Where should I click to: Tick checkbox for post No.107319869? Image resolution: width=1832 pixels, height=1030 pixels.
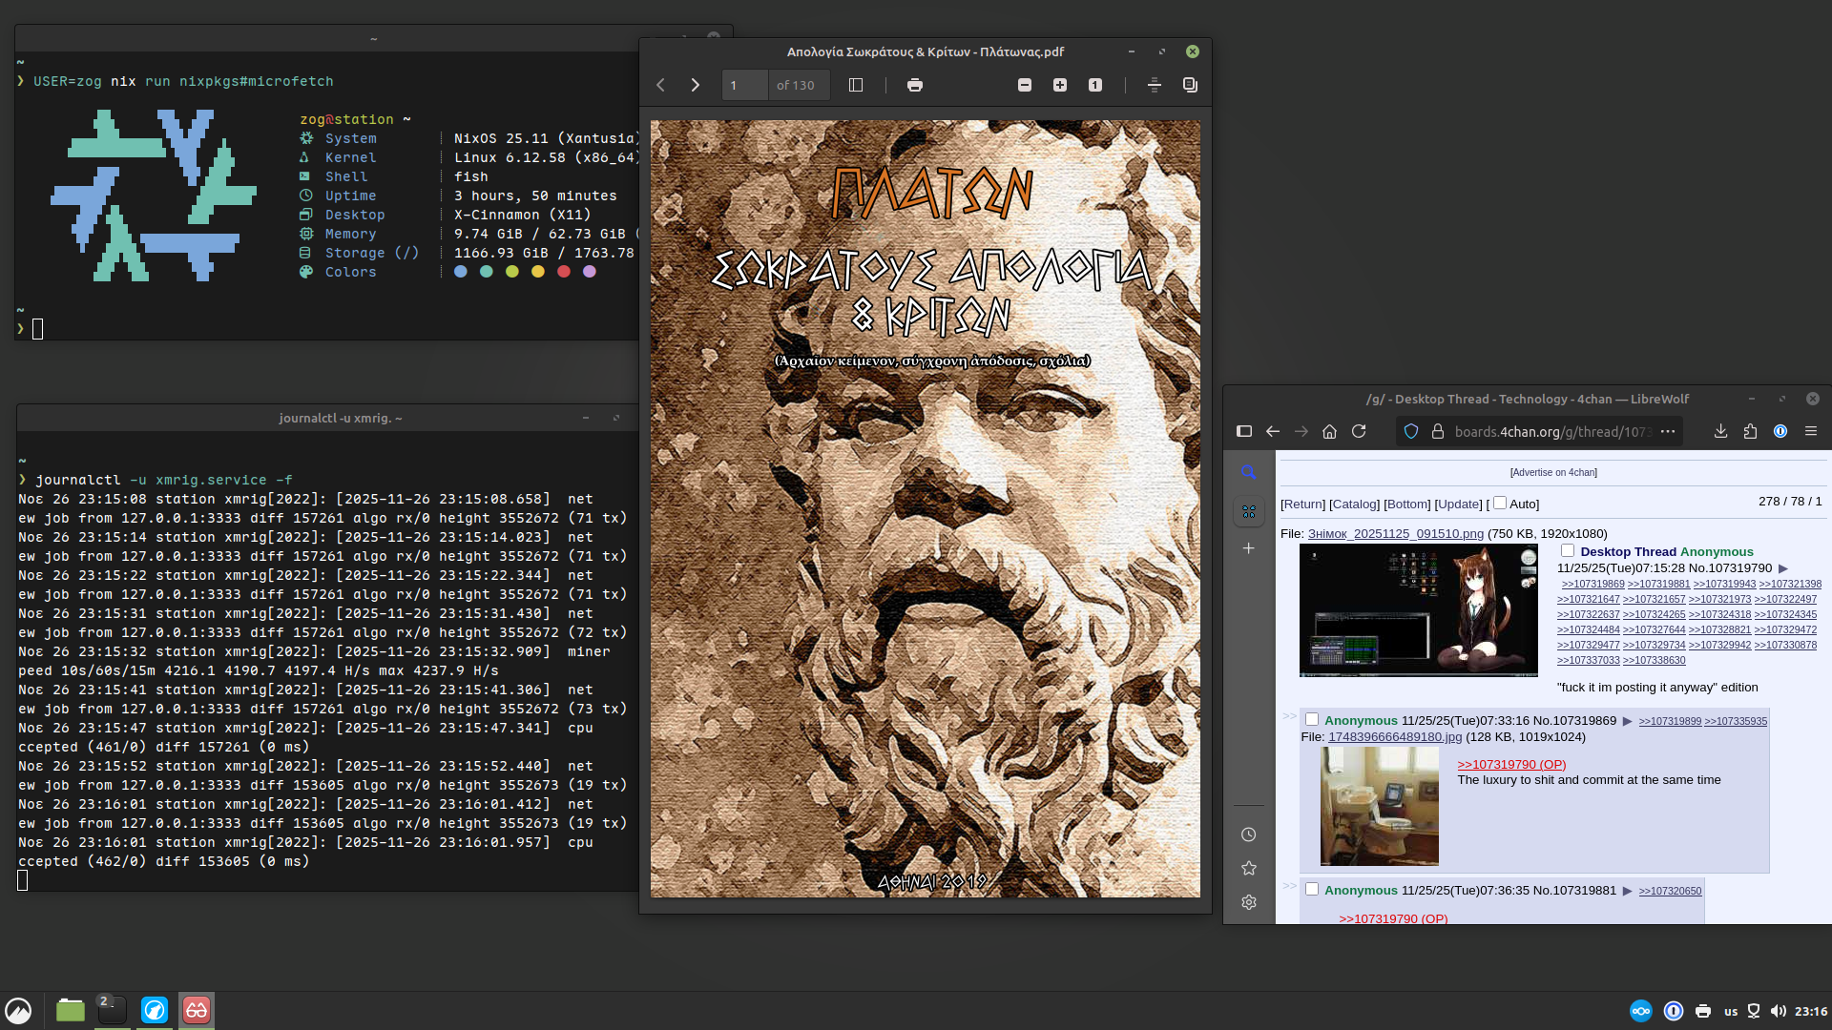[1312, 719]
